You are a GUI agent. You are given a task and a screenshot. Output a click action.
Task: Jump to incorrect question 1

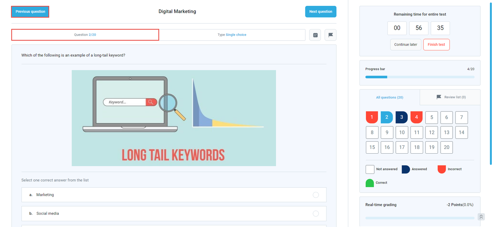(x=372, y=117)
